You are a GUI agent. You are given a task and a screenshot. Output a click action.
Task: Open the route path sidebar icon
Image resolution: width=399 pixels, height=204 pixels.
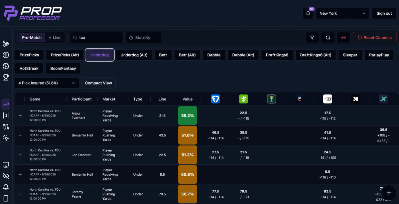6,126
